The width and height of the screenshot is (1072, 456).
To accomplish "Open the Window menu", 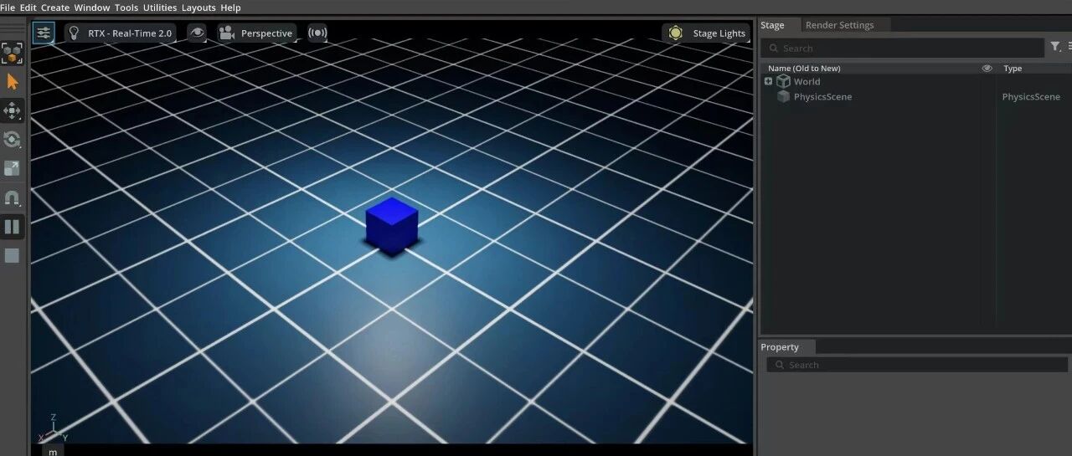I will pyautogui.click(x=92, y=8).
